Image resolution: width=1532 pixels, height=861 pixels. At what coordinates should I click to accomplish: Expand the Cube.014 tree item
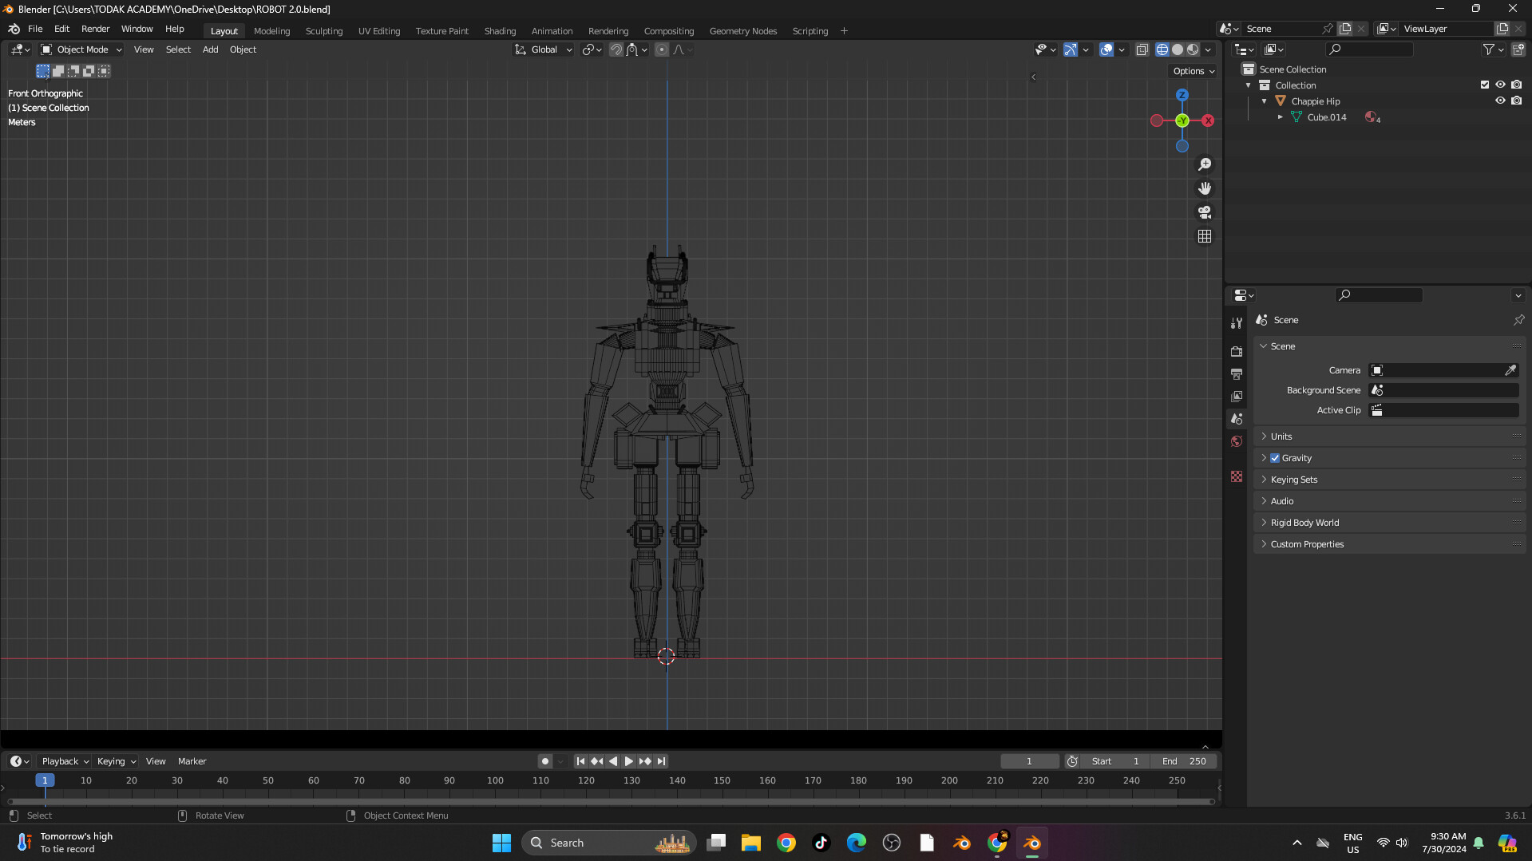pyautogui.click(x=1281, y=117)
